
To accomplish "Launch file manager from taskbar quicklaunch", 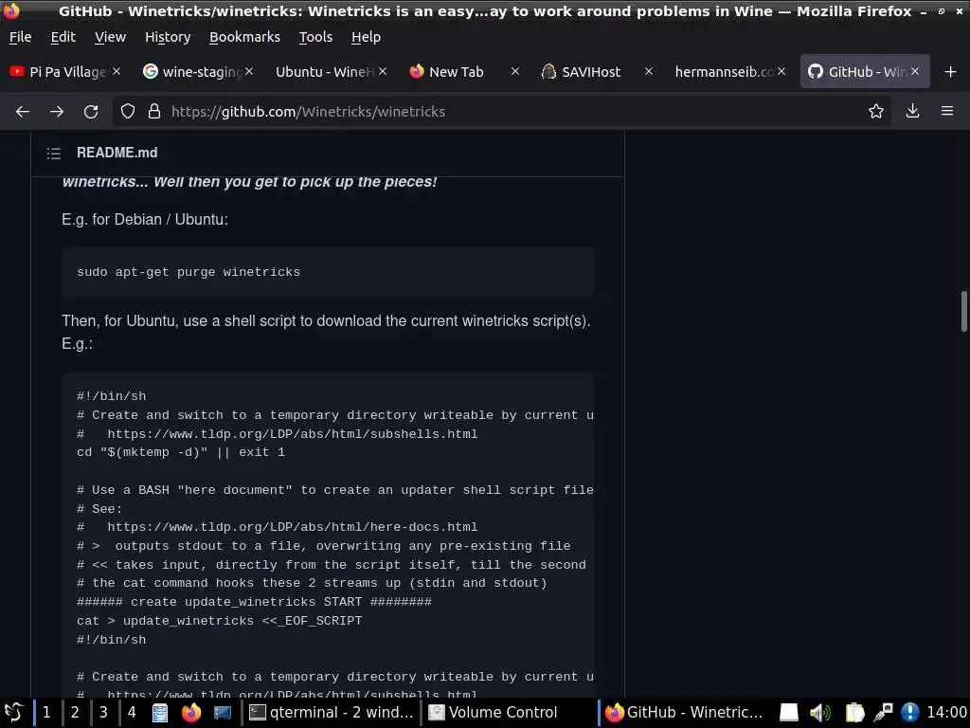I will tap(160, 713).
